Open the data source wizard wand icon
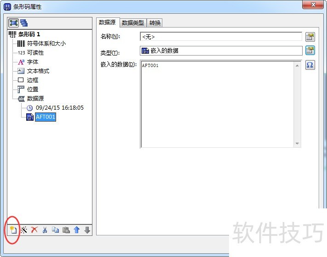 click(24, 230)
